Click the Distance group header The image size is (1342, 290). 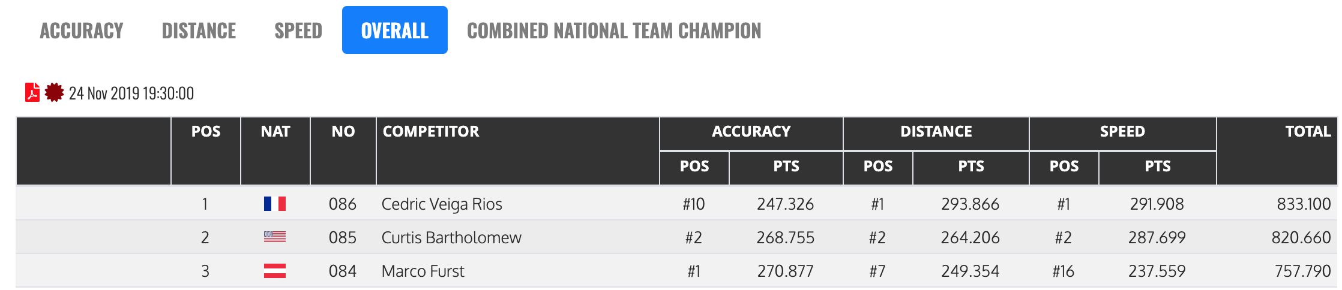(x=936, y=132)
